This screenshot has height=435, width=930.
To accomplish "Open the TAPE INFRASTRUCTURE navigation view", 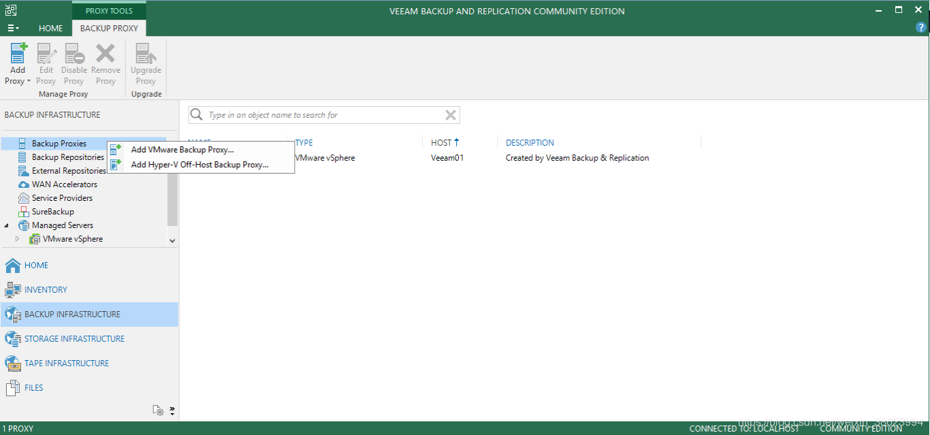I will [x=89, y=364].
